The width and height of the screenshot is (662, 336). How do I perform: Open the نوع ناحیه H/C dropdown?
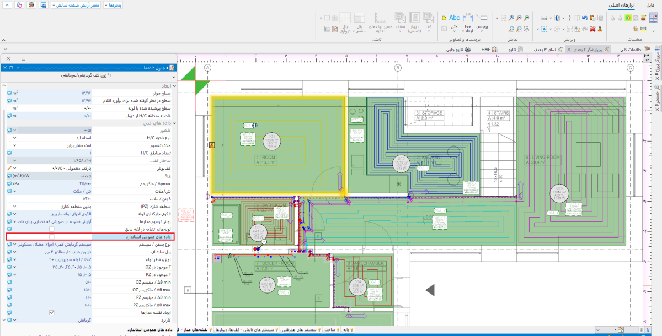click(15, 137)
